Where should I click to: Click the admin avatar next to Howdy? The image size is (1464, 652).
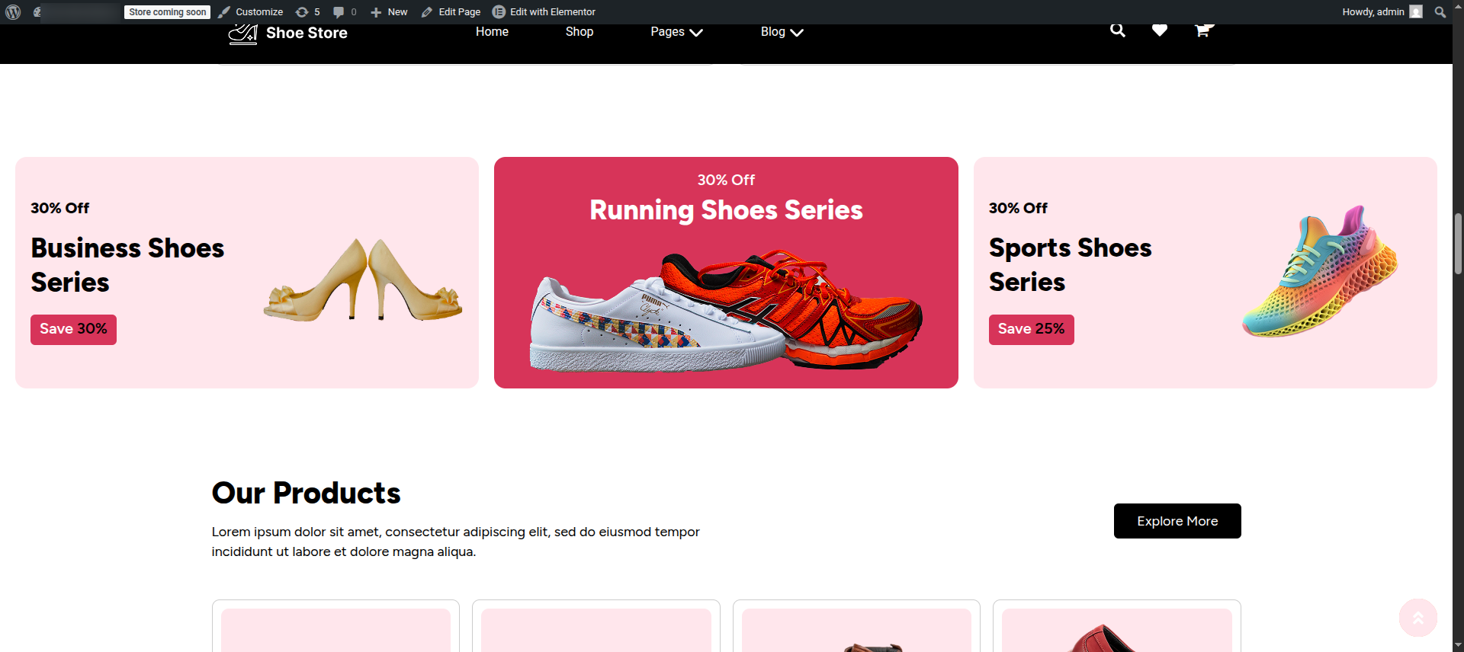(1416, 12)
